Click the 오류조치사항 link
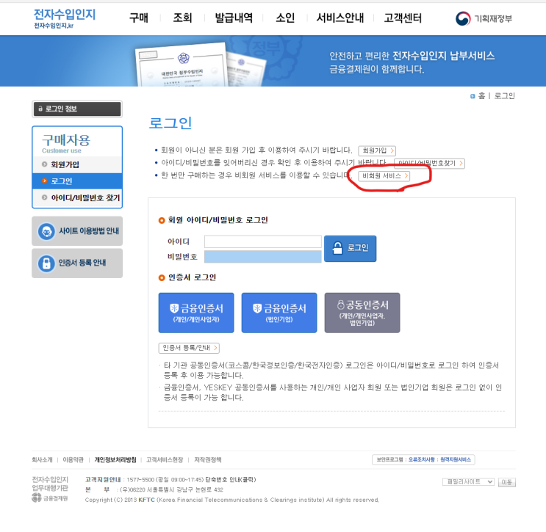 point(421,459)
